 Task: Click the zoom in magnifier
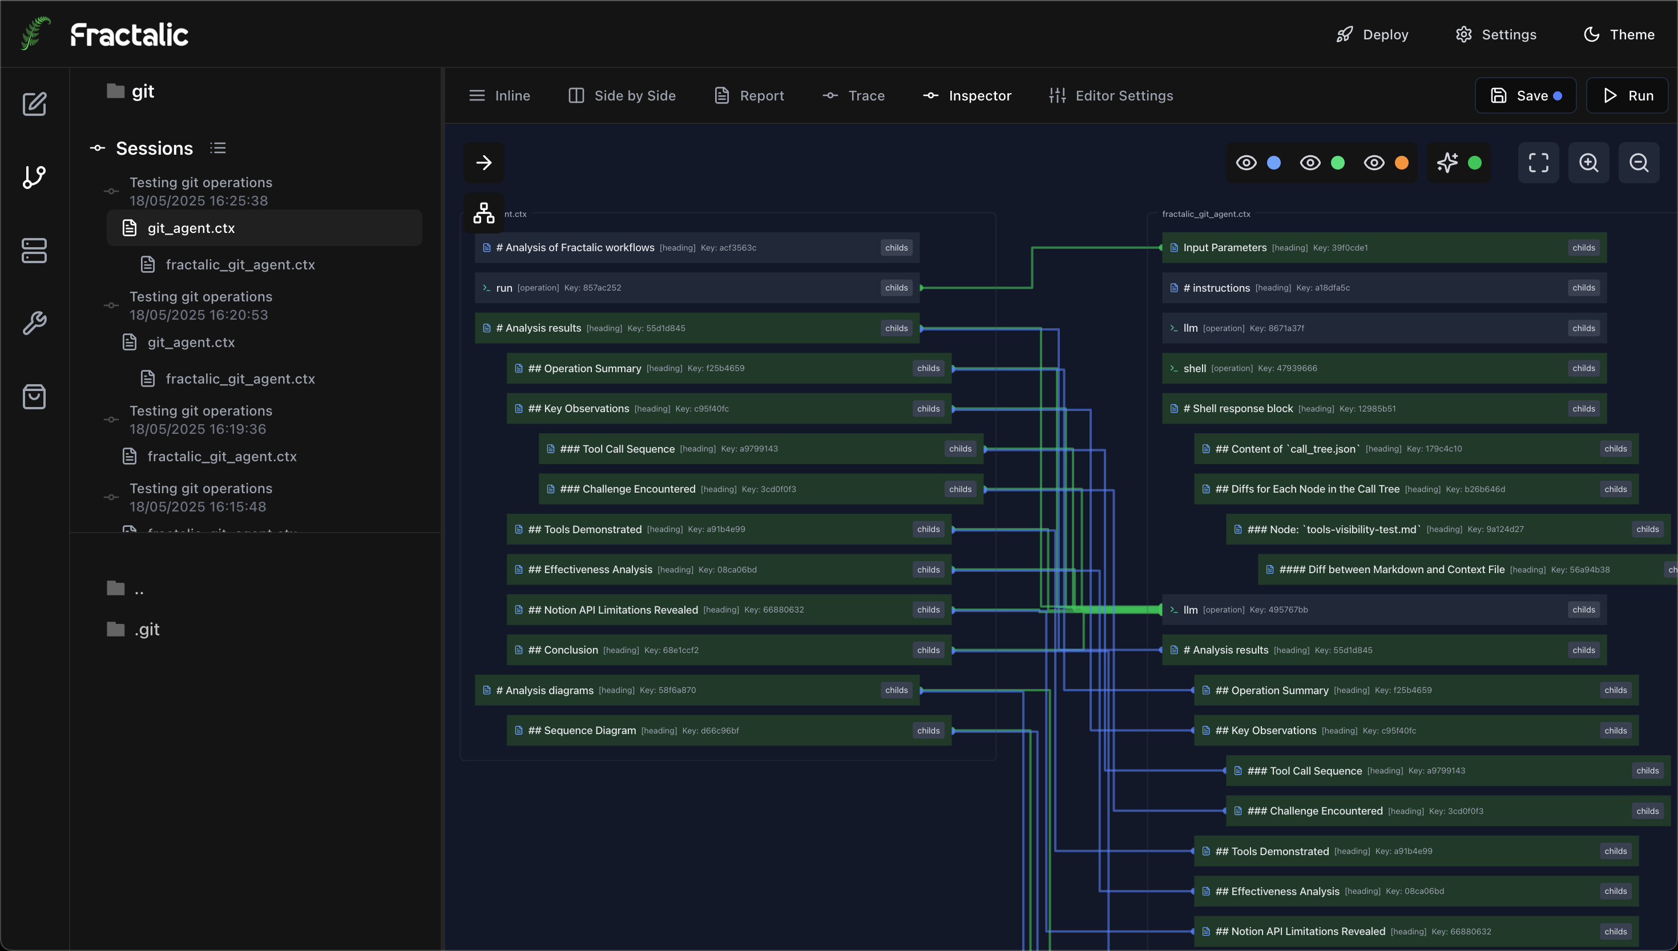(x=1588, y=163)
